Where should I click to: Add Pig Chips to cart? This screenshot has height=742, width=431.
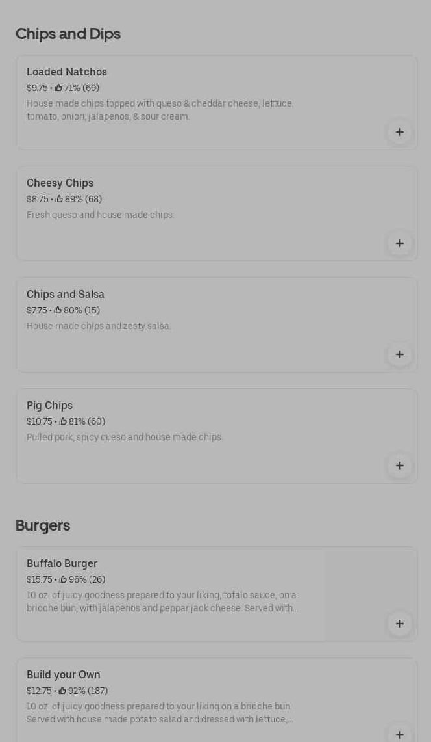click(x=399, y=466)
